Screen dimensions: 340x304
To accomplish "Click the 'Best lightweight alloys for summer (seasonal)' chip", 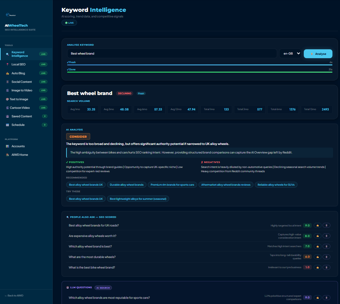I will tap(138, 199).
